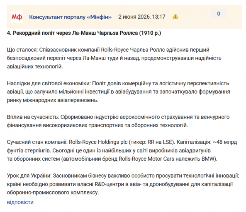Click the text 'Що сталося:'
This screenshot has width=246, height=212.
(x=22, y=50)
